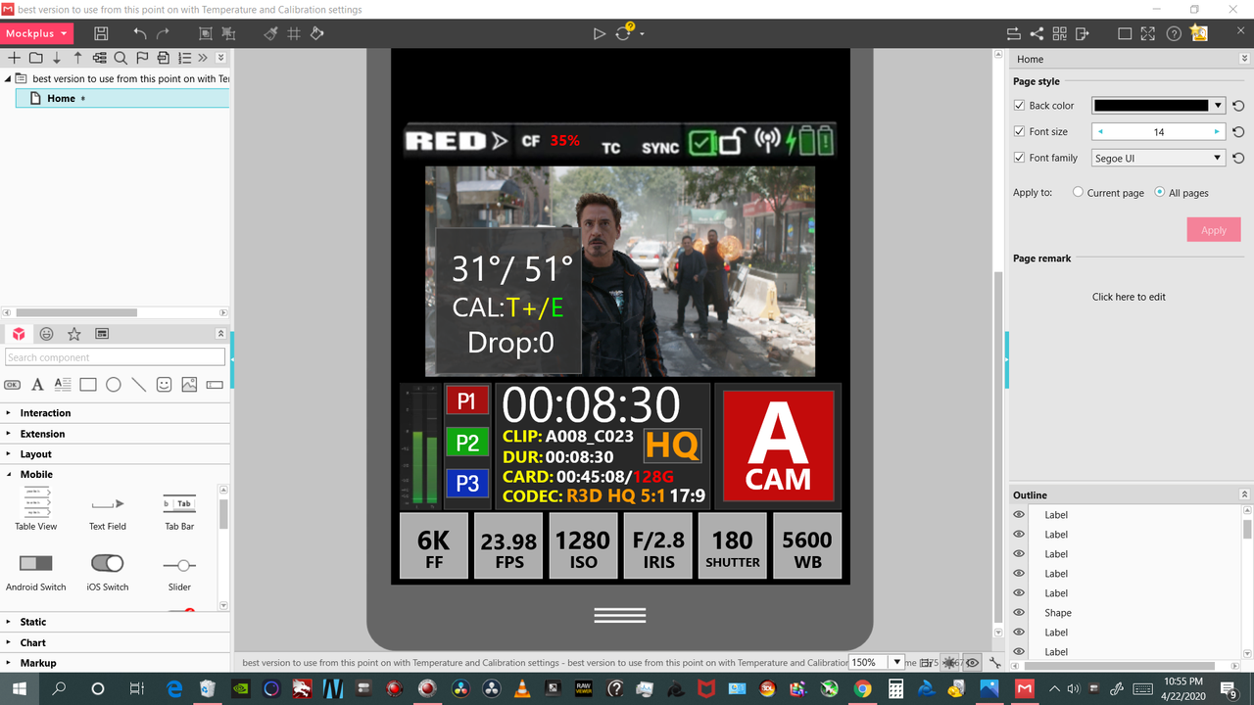
Task: Toggle the eye icon in the status bar
Action: 972,663
